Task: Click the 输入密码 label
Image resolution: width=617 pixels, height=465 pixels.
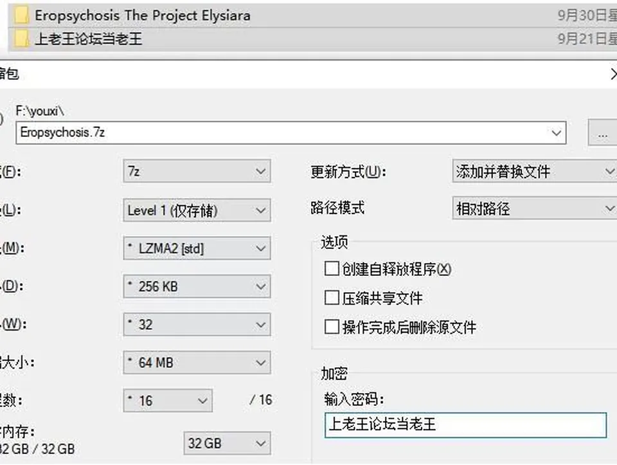Action: click(x=353, y=399)
